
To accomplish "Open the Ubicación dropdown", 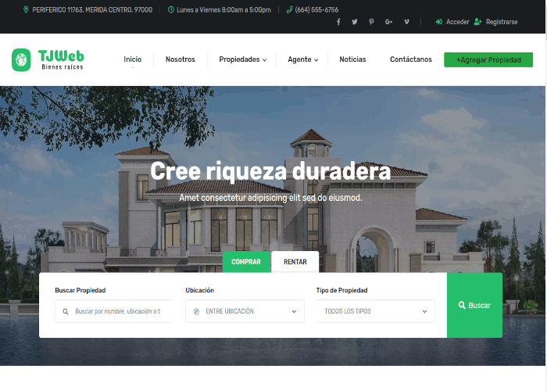I will (245, 311).
